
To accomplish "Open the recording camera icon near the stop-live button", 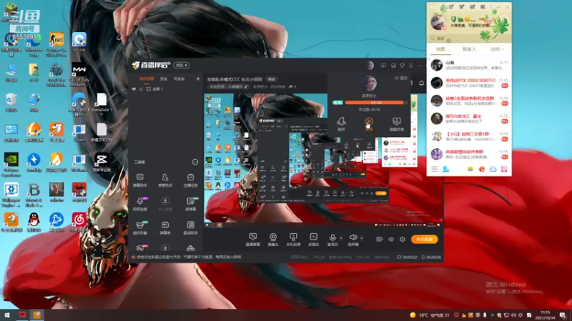I will (x=380, y=239).
